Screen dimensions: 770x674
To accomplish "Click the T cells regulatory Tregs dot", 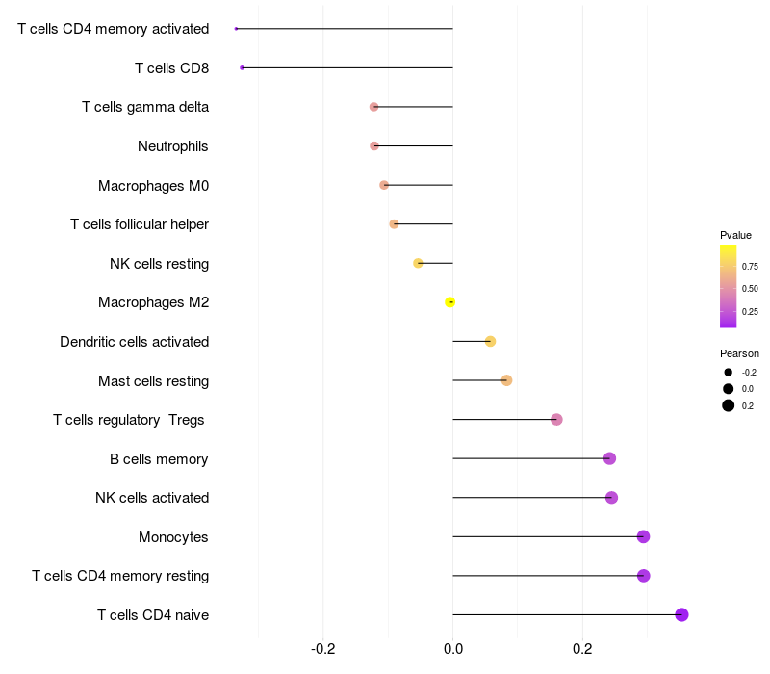I will click(556, 420).
